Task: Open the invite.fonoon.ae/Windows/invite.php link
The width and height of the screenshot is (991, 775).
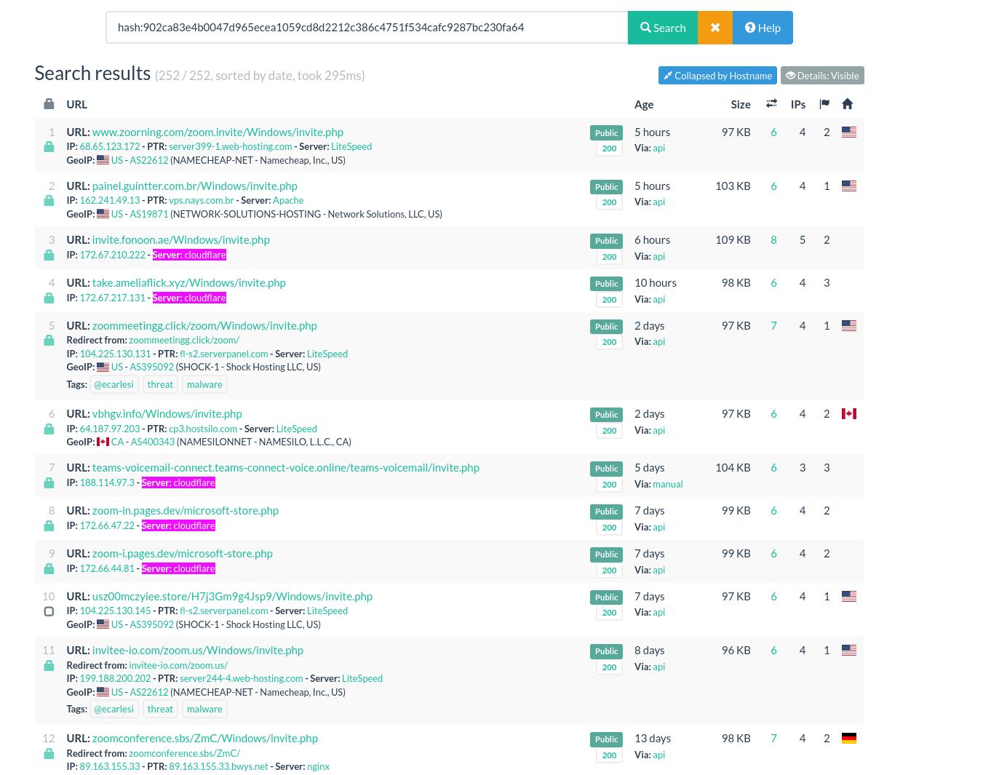Action: (x=180, y=240)
